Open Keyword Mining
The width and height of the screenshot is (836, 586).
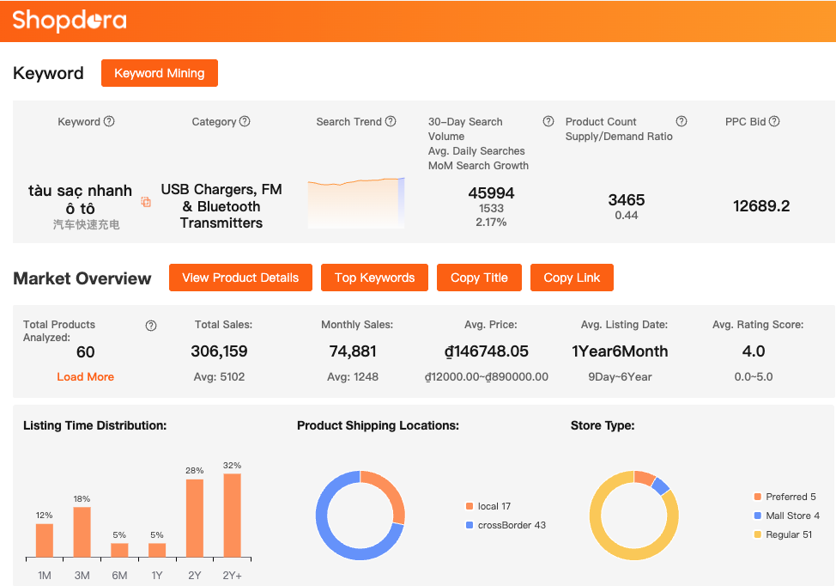160,73
